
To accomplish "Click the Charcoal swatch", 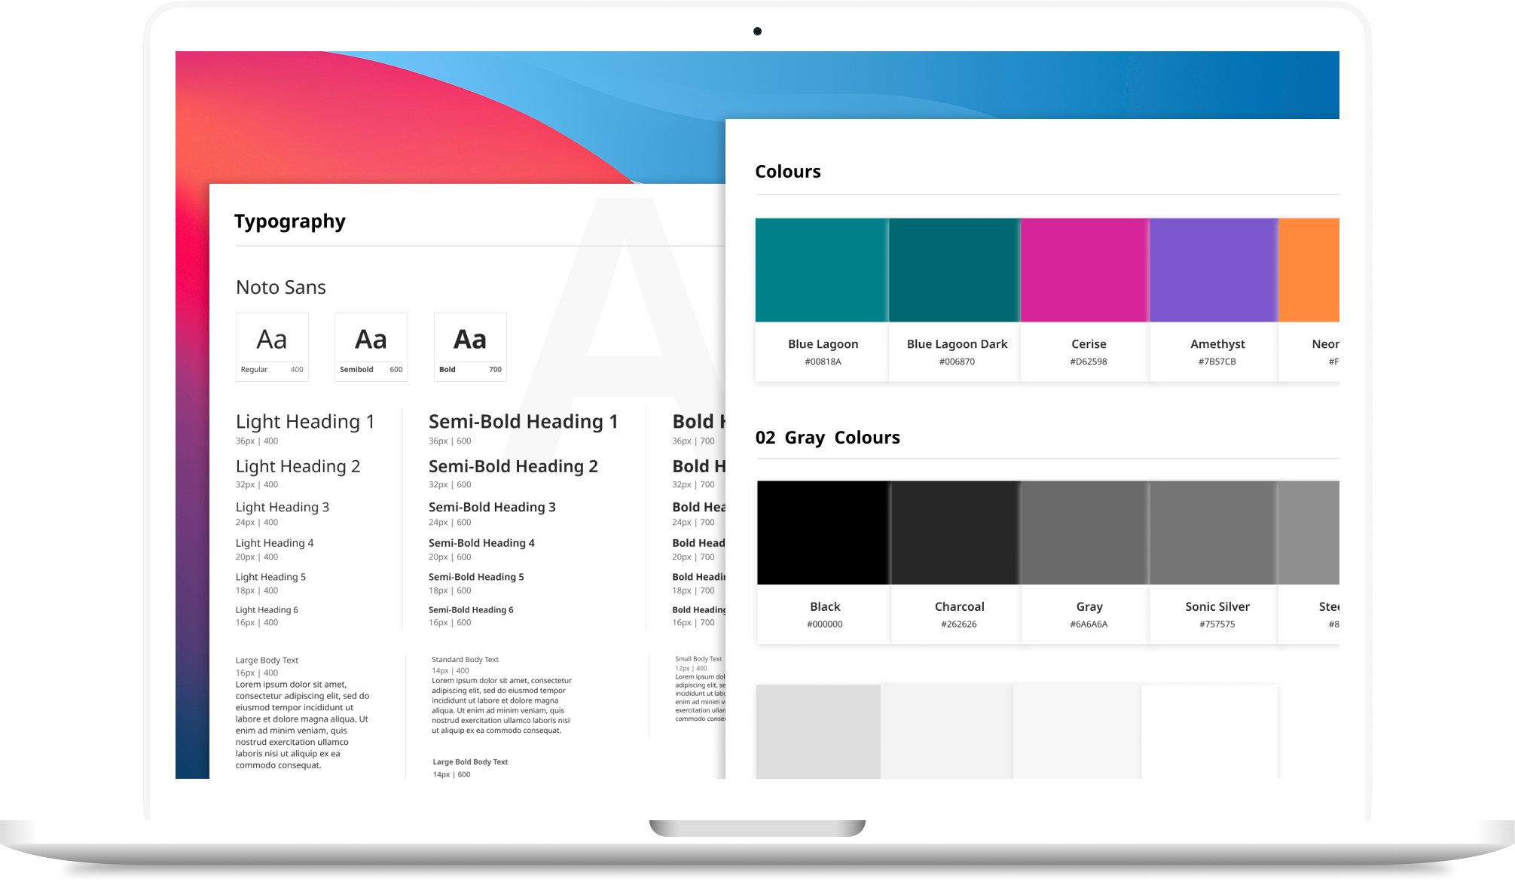I will click(955, 533).
